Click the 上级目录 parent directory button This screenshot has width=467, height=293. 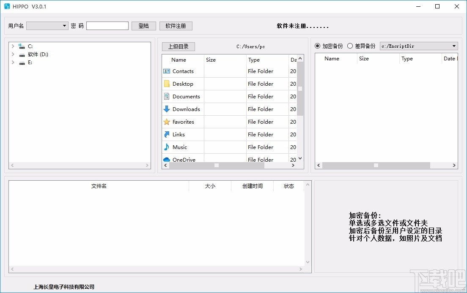click(x=178, y=46)
